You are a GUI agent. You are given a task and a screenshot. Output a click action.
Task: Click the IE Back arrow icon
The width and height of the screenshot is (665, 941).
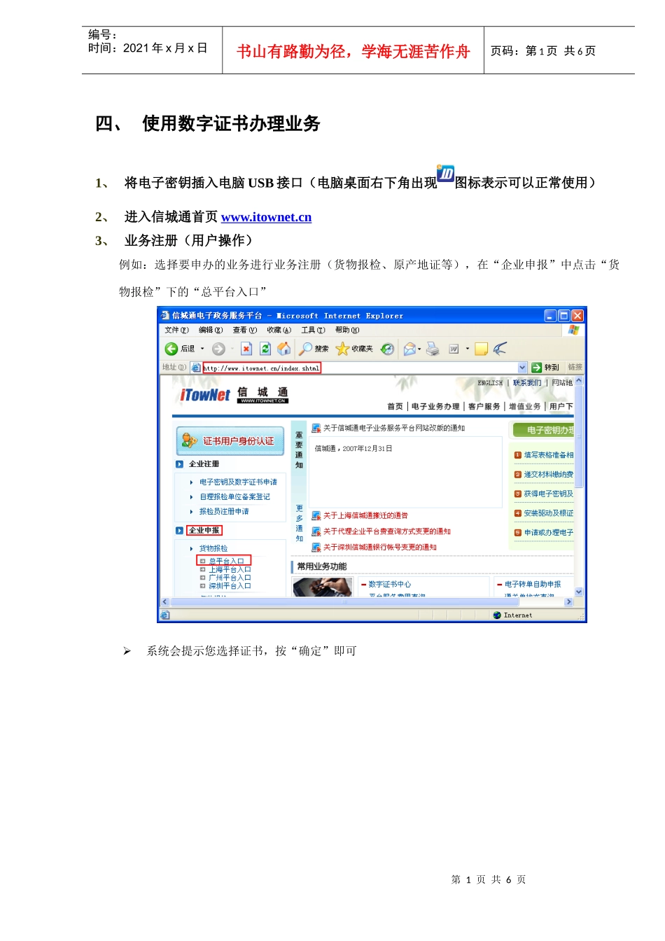[x=171, y=349]
